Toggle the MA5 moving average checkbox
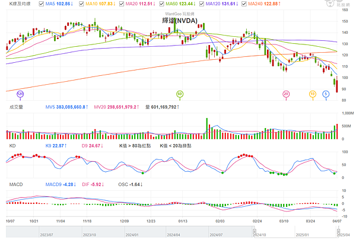The width and height of the screenshot is (356, 240). tap(42, 4)
